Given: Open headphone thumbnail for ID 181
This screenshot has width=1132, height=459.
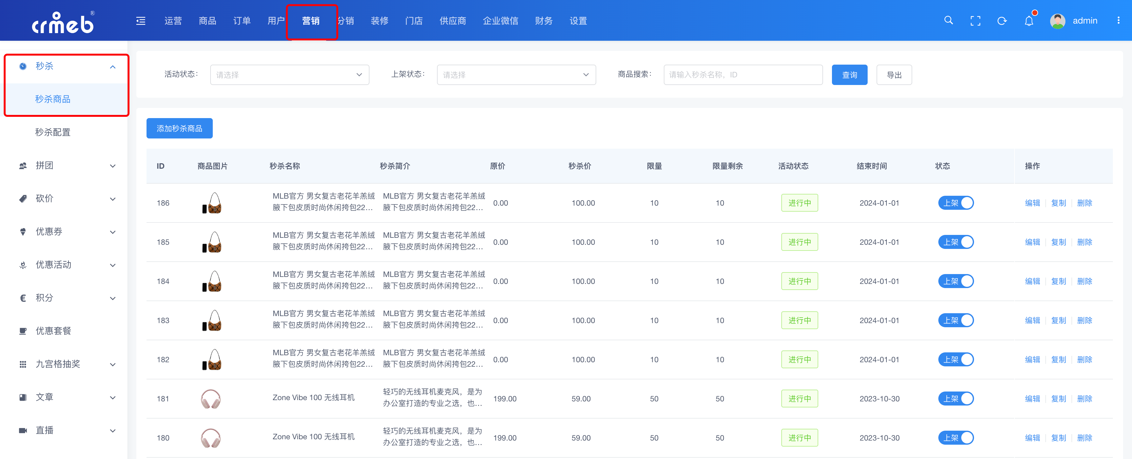Looking at the screenshot, I should pyautogui.click(x=211, y=399).
